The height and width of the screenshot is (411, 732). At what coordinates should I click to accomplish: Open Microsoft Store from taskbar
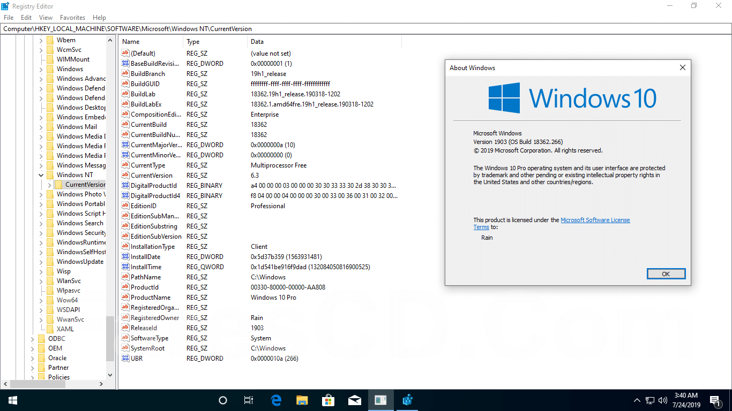328,400
